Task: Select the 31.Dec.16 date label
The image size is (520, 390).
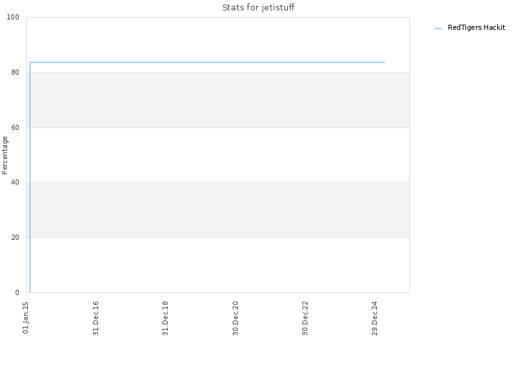Action: 96,318
